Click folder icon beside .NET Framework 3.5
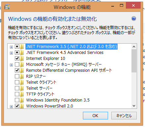 pyautogui.click(x=22, y=47)
